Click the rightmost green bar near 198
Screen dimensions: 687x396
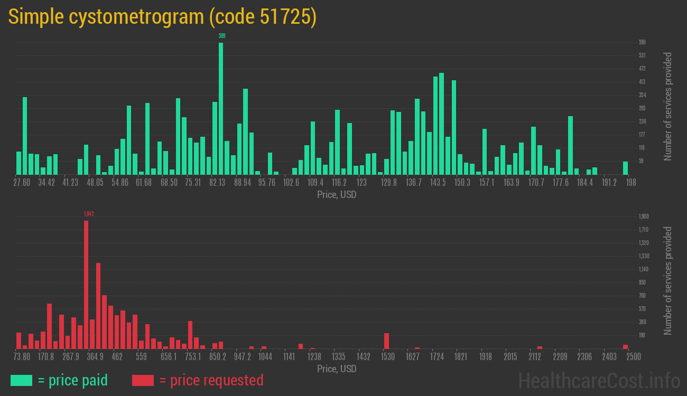point(625,168)
